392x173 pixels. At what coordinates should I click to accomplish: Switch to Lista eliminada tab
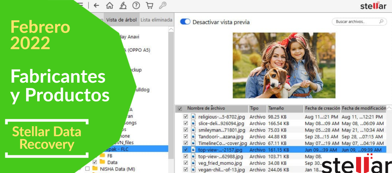[x=156, y=20]
